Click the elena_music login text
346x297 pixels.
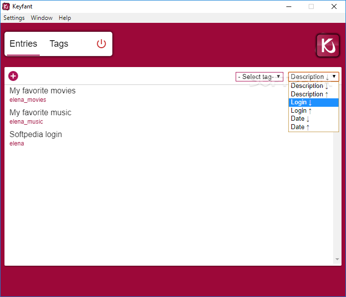click(26, 122)
